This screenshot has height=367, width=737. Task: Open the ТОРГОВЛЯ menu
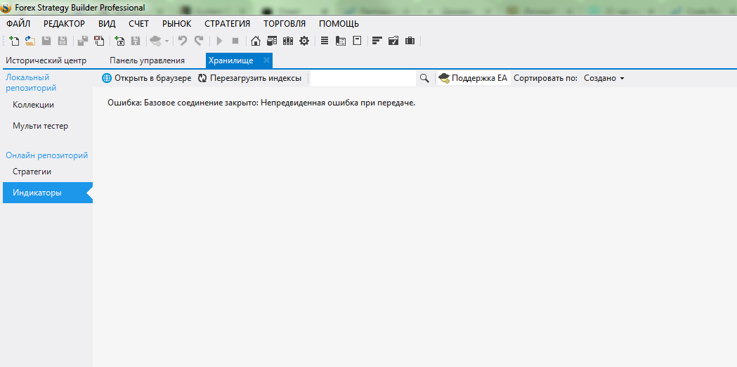coord(285,23)
